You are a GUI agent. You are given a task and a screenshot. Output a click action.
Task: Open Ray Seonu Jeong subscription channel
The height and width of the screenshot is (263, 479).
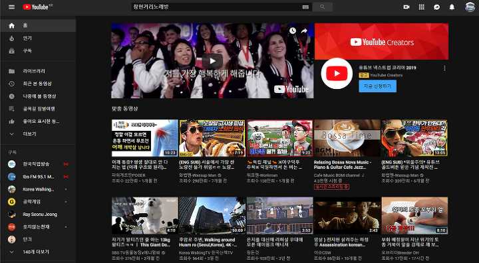(38, 214)
